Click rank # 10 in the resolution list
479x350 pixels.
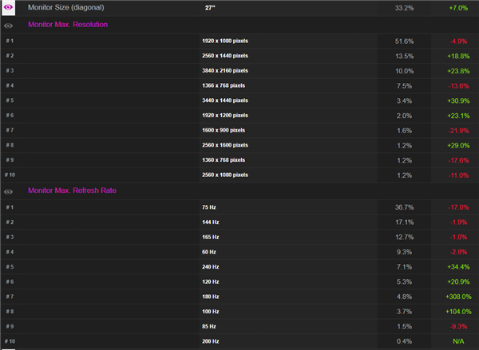point(10,175)
